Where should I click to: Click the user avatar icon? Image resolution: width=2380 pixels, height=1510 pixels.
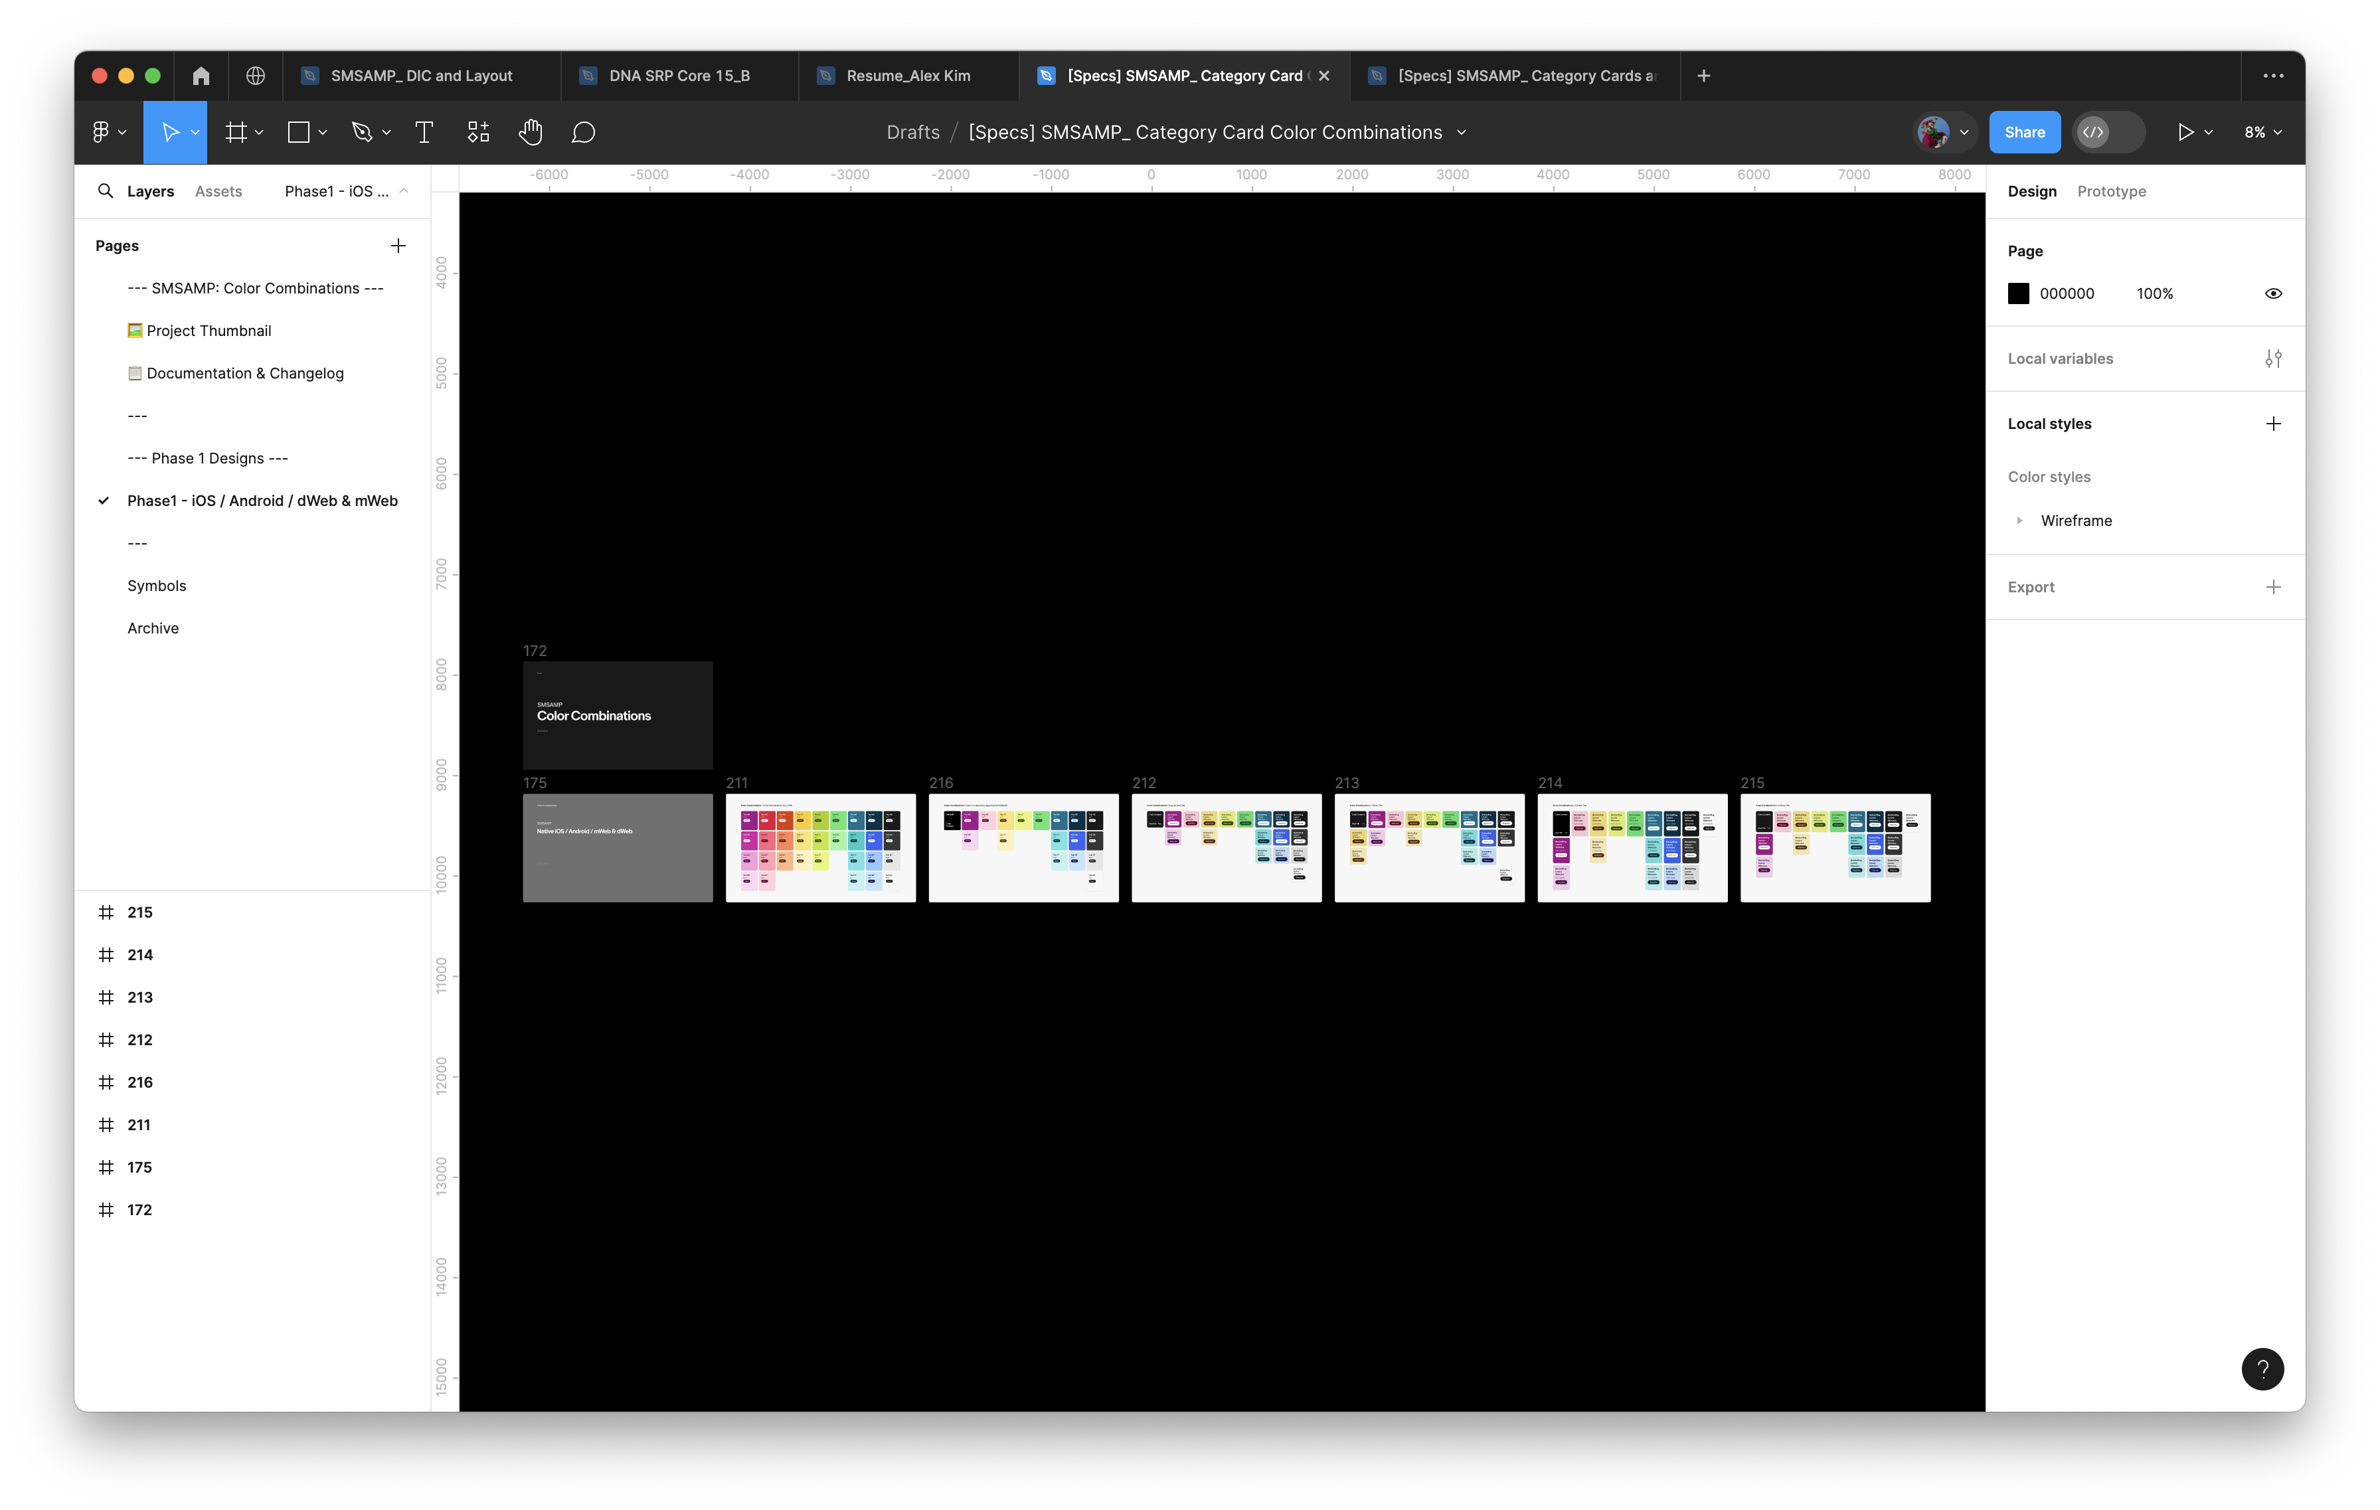pyautogui.click(x=1933, y=132)
